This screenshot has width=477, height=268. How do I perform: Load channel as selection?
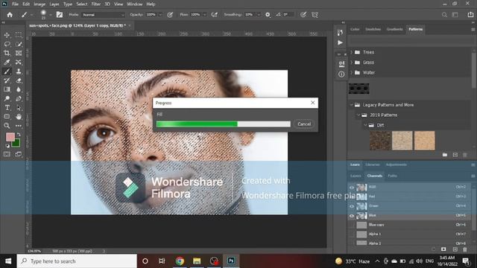434,249
